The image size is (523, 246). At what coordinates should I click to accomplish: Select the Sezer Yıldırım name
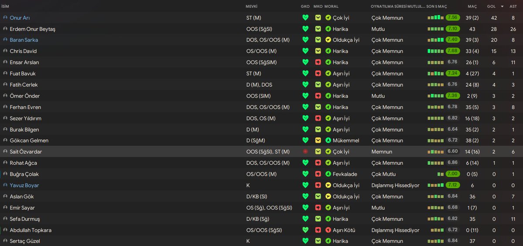[26, 118]
